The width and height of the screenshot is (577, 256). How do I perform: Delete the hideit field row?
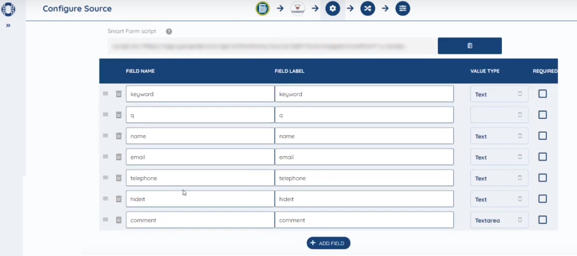coord(119,198)
